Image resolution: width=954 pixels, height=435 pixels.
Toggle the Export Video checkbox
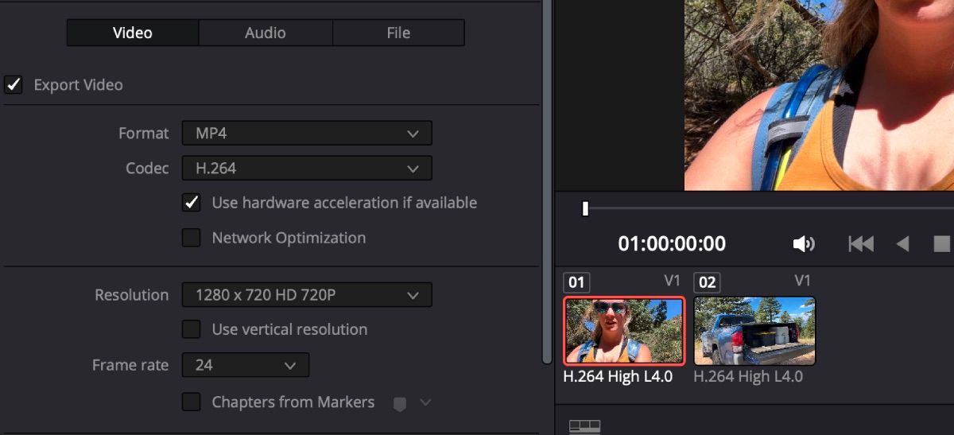pyautogui.click(x=13, y=84)
